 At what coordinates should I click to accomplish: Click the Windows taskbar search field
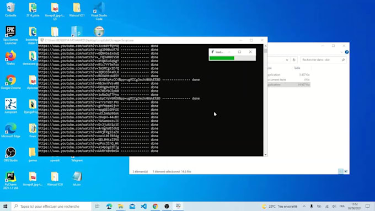[x=51, y=206]
